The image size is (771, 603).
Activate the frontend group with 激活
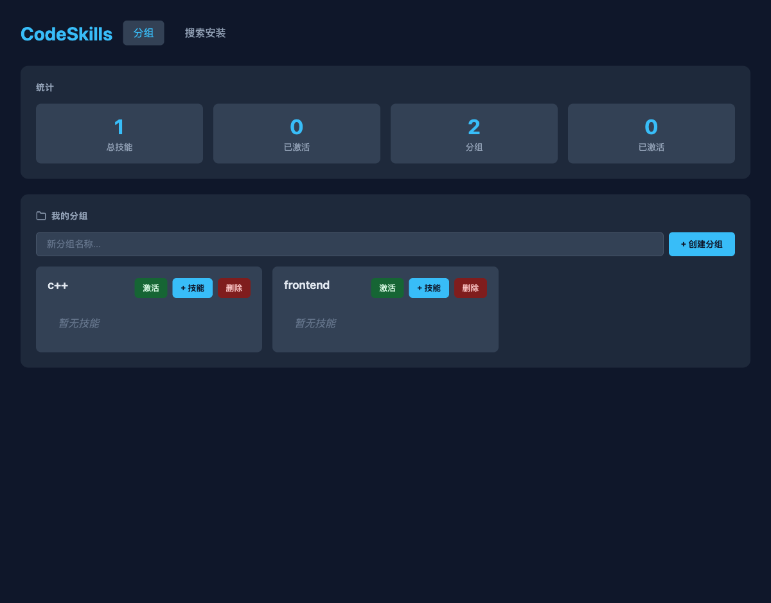[387, 288]
